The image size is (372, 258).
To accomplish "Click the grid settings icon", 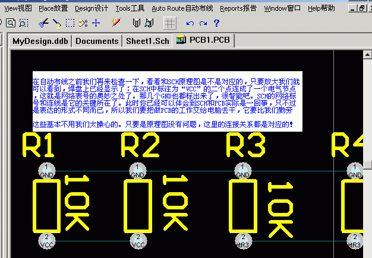I will (x=170, y=23).
